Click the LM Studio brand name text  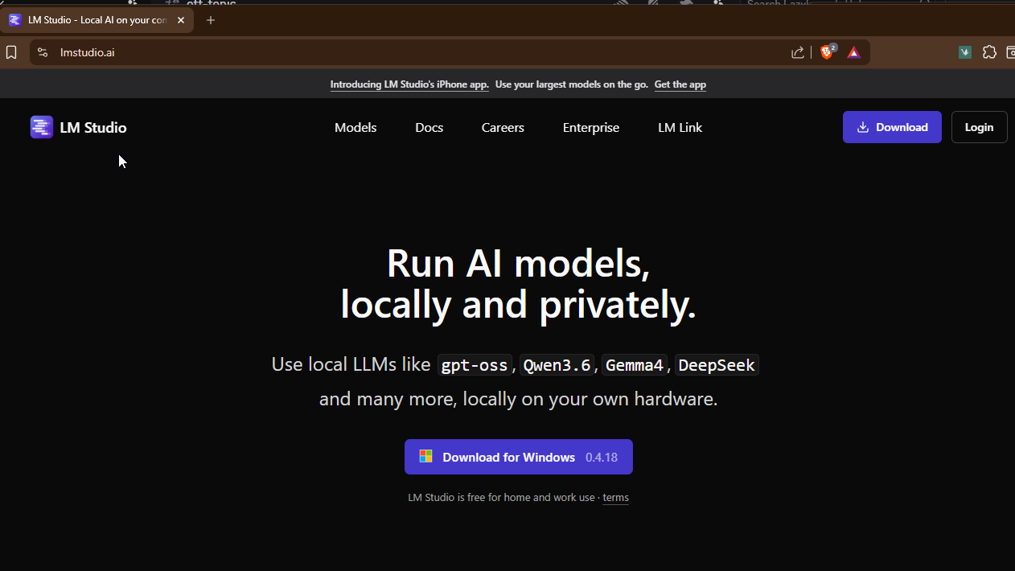coord(93,127)
